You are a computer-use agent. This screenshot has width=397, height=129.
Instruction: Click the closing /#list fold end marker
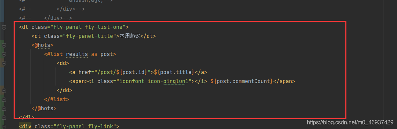pos(4,99)
